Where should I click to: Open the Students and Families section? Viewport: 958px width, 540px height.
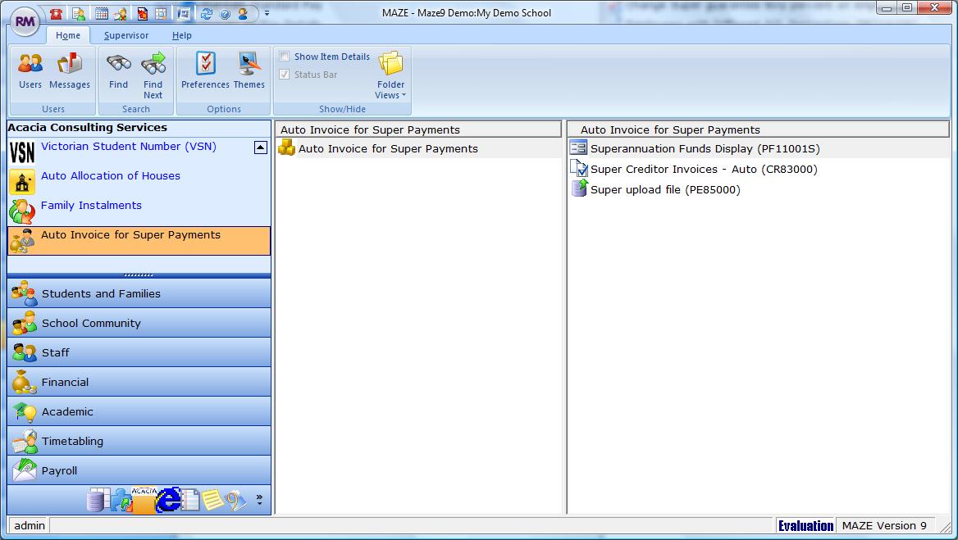pyautogui.click(x=139, y=293)
